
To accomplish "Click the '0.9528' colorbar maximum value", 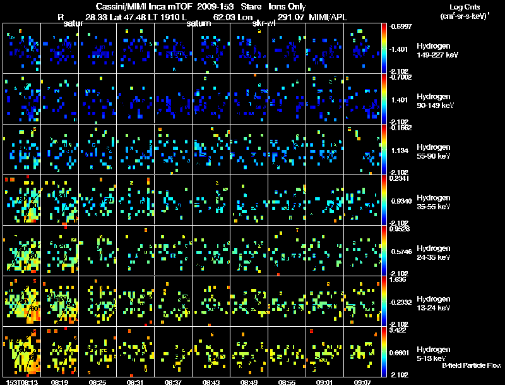I will pyautogui.click(x=400, y=229).
